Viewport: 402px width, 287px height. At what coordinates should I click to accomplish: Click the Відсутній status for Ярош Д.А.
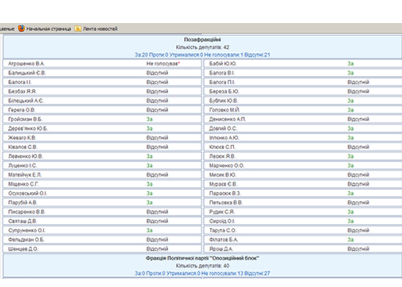coord(358,249)
